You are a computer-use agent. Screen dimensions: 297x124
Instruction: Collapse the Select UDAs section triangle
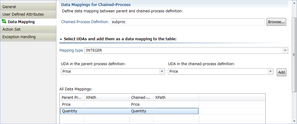pos(61,39)
